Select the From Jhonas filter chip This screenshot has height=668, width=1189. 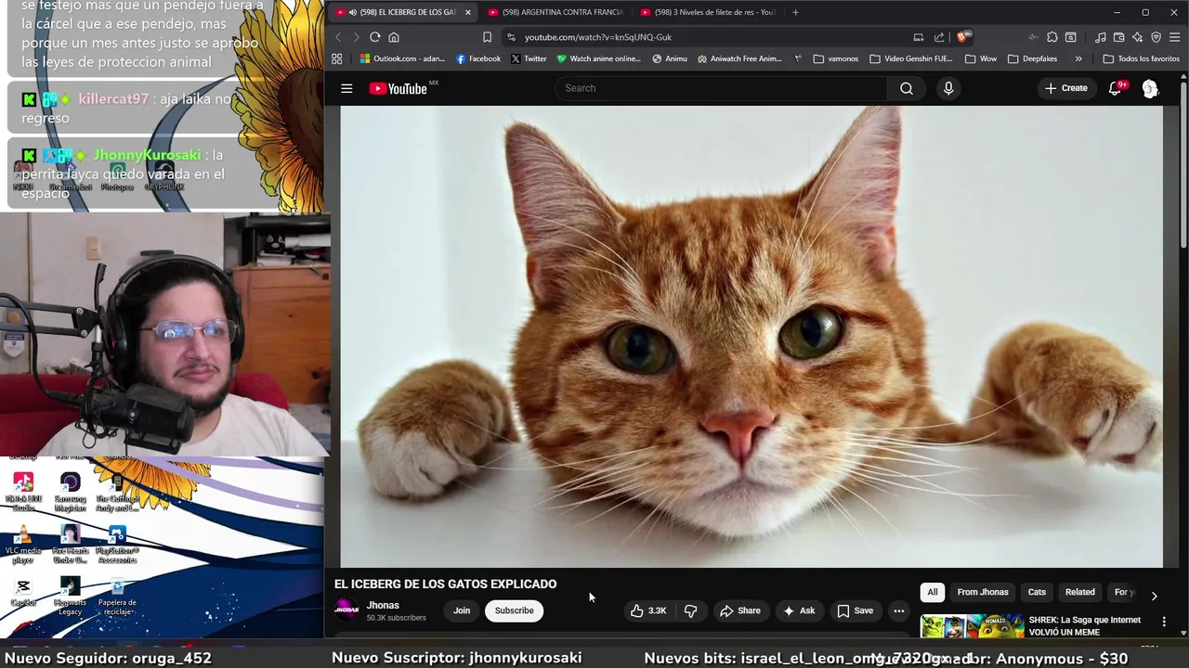coord(983,592)
